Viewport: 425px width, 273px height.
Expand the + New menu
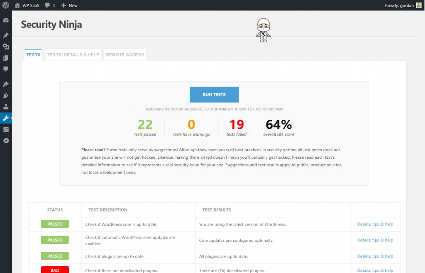[x=69, y=5]
